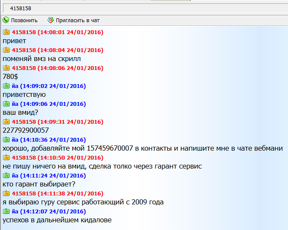Click the sender header 4158158 at 14:08:06
The width and height of the screenshot is (288, 230).
point(57,68)
